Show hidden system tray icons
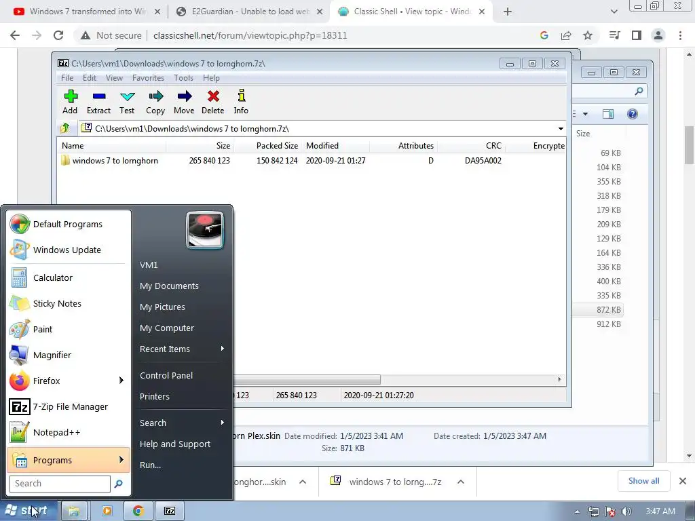Image resolution: width=695 pixels, height=521 pixels. click(577, 512)
